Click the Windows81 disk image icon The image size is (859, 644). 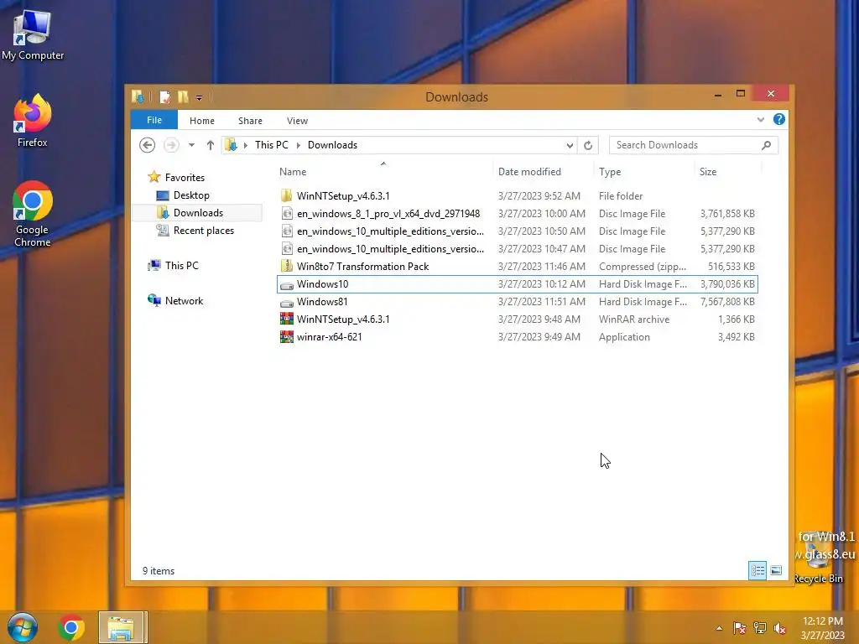tap(287, 302)
